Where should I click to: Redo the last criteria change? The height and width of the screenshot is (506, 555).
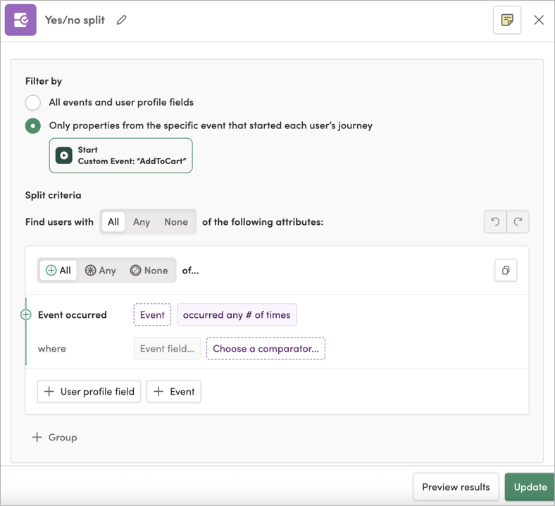pos(518,222)
